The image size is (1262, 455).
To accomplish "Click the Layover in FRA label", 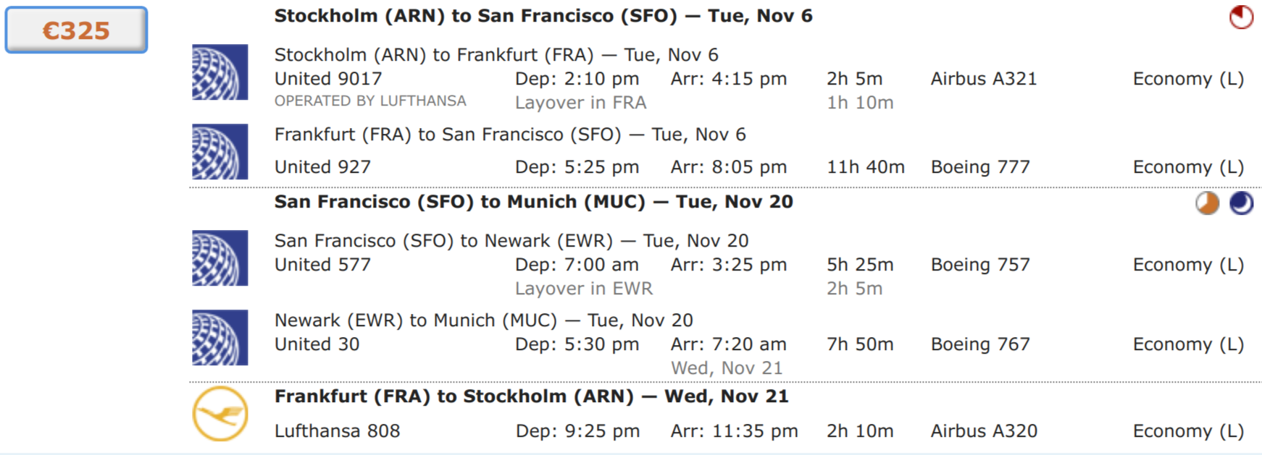I will 580,103.
